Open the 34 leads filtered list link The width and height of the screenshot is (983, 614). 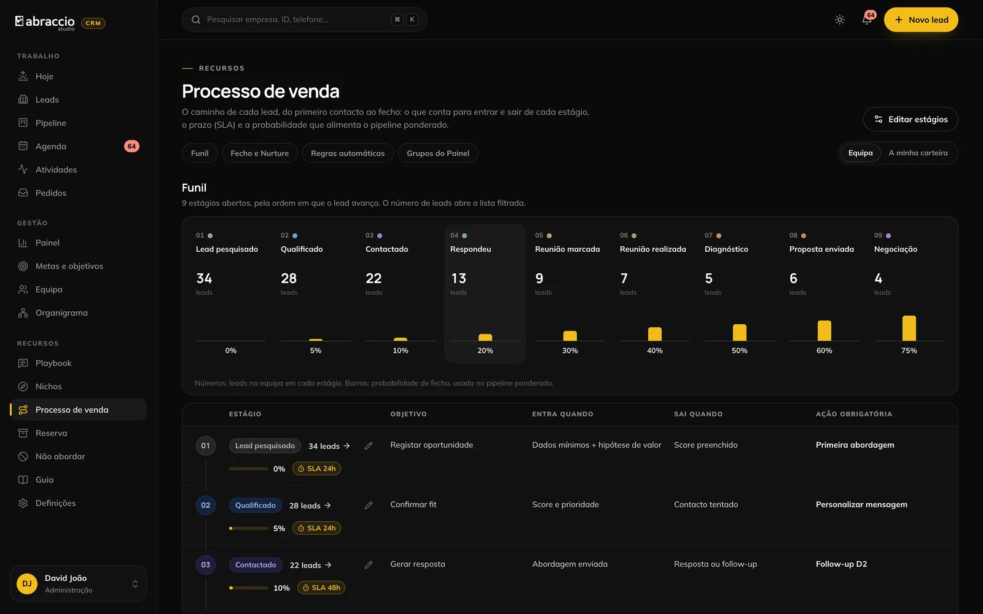[329, 446]
